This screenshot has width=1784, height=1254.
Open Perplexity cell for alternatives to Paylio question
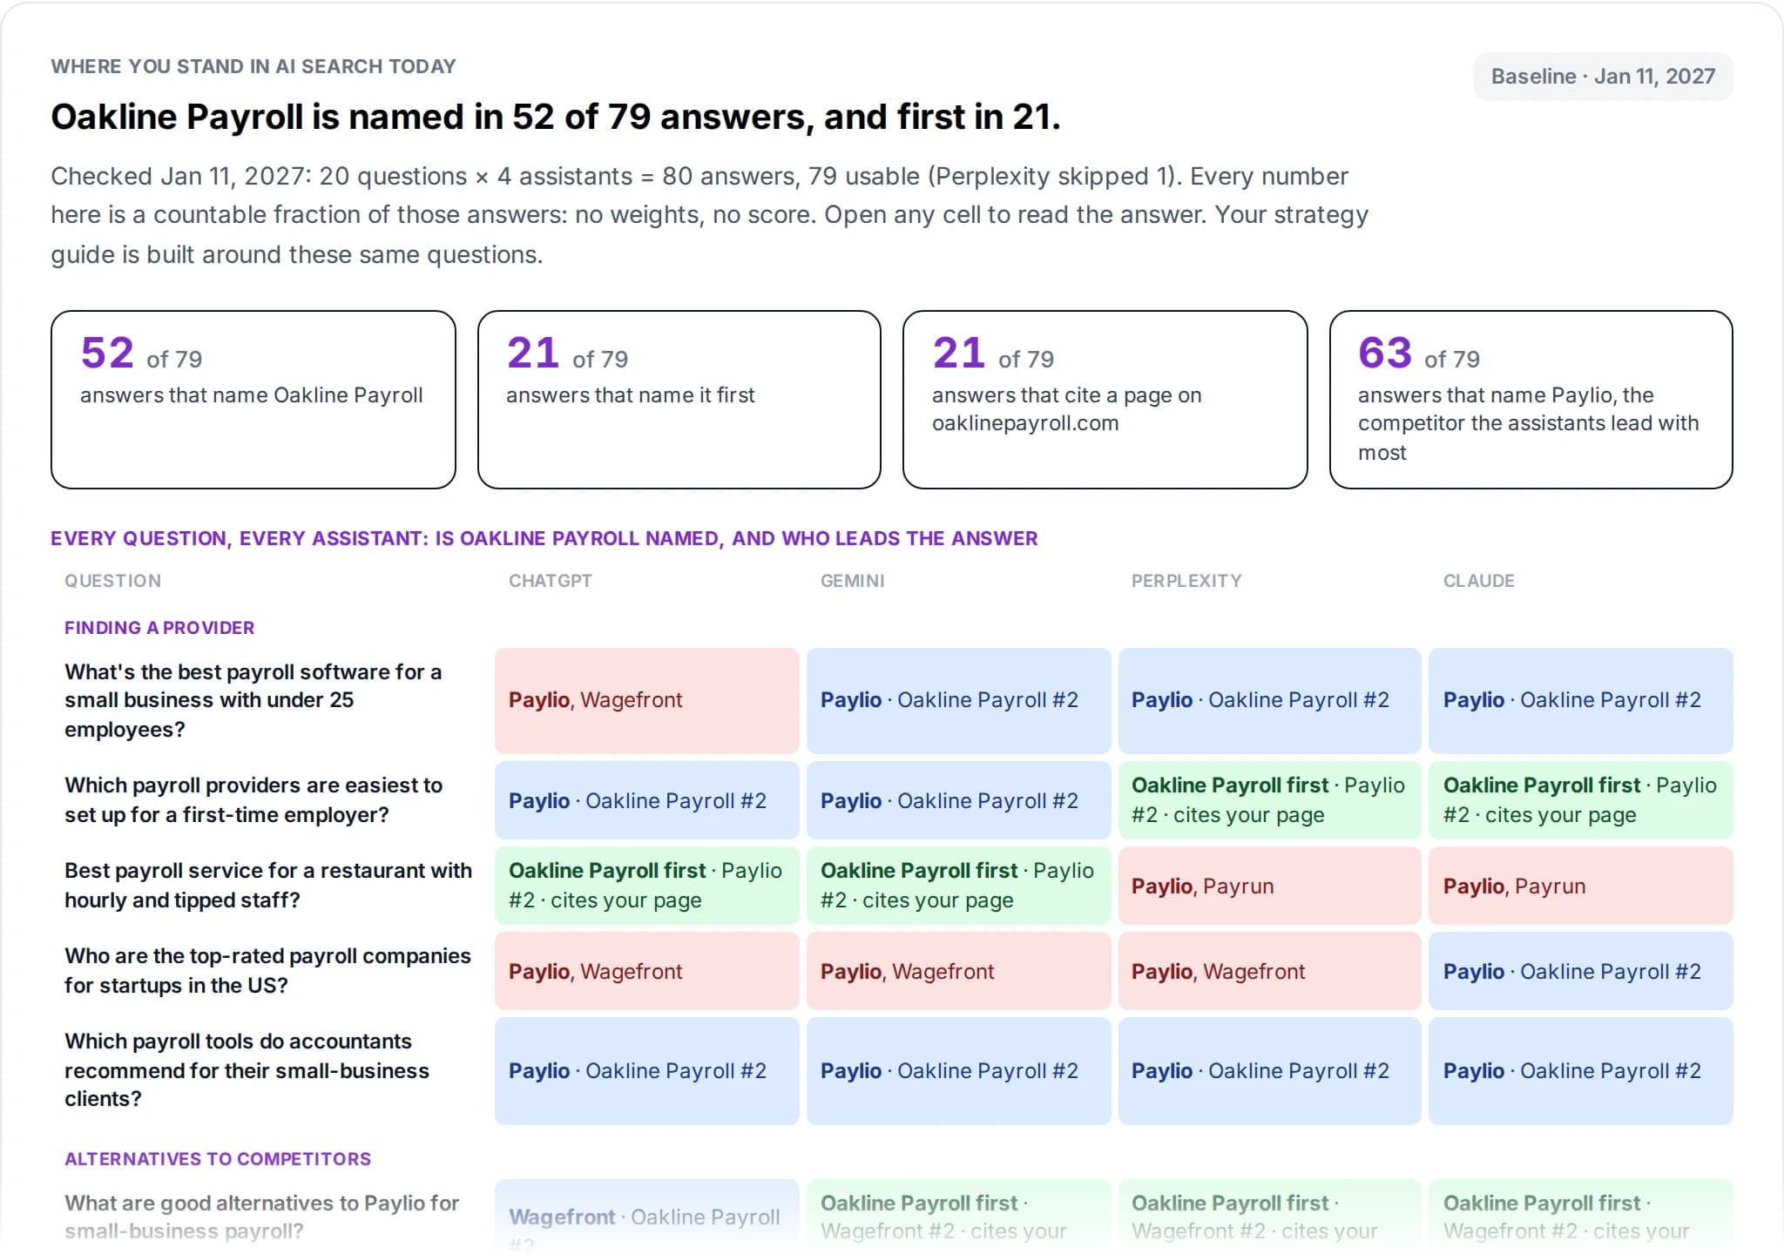pyautogui.click(x=1270, y=1217)
